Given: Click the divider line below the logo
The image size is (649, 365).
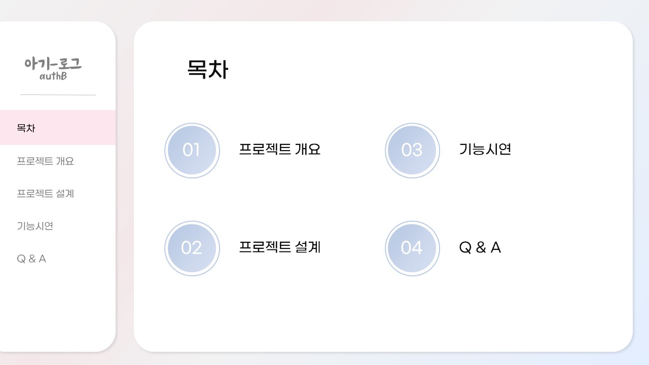Looking at the screenshot, I should [x=58, y=95].
